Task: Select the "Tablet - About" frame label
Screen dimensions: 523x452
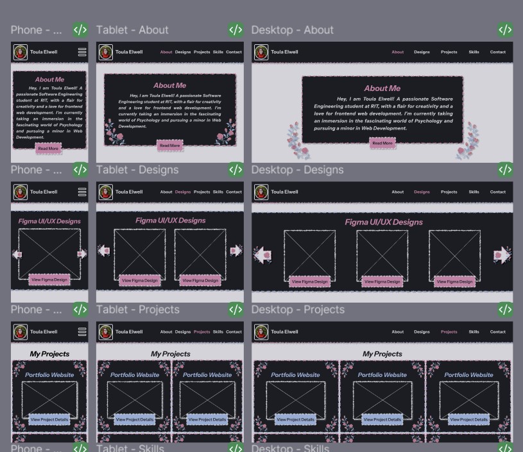Action: (x=132, y=30)
